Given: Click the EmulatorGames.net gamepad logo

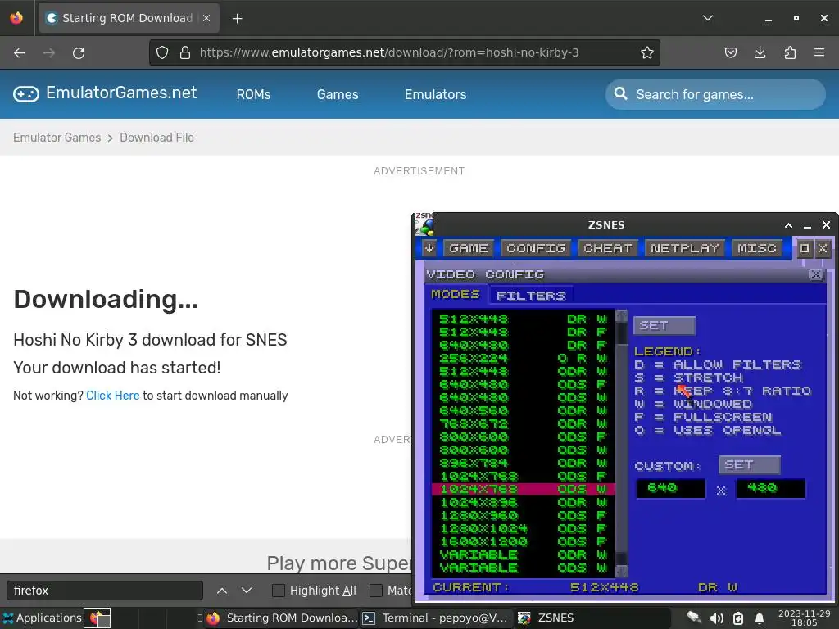Looking at the screenshot, I should coord(26,94).
